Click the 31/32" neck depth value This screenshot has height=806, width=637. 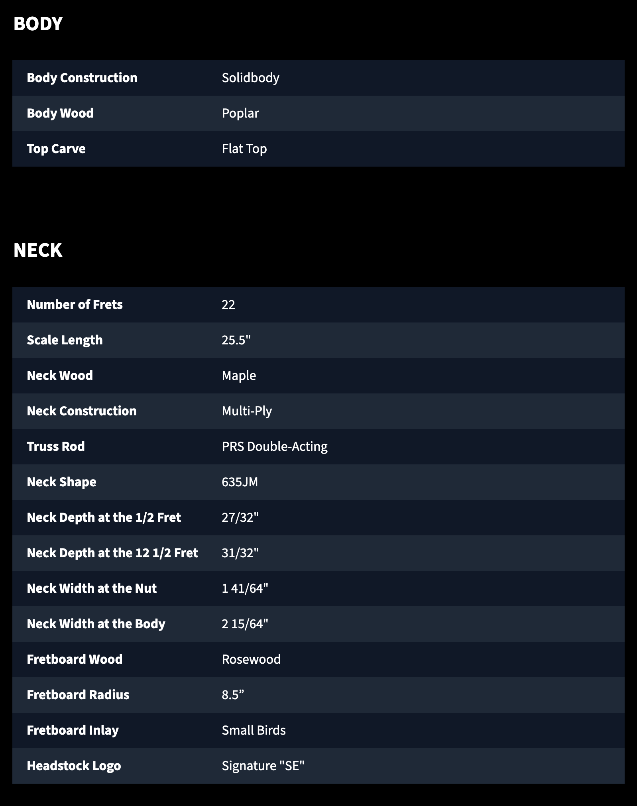(x=240, y=553)
